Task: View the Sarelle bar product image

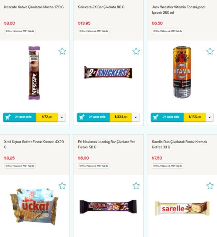Action: coord(182,208)
